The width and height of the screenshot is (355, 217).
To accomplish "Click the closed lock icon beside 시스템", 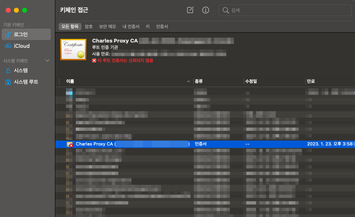I will point(8,71).
